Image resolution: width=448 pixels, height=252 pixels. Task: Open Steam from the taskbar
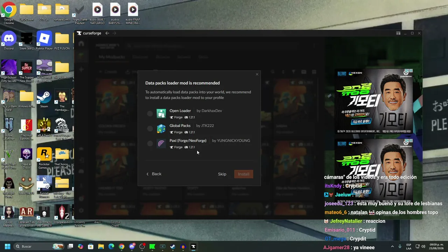(173, 246)
